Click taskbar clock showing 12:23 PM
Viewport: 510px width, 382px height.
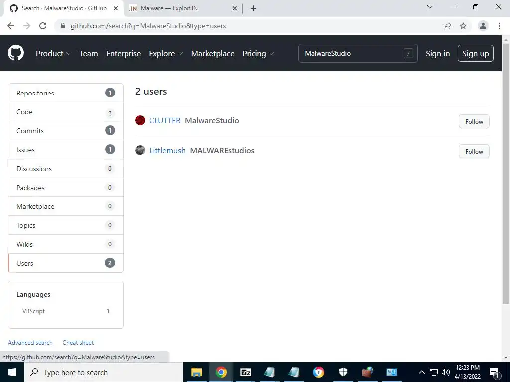467,372
